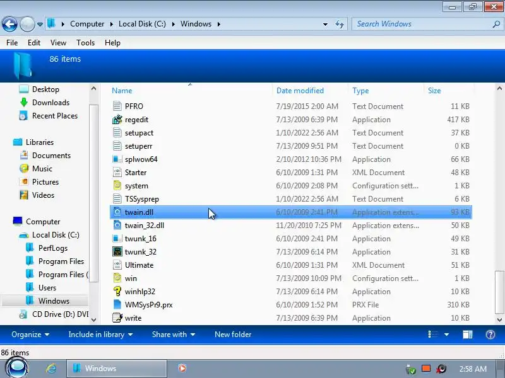The height and width of the screenshot is (378, 505).
Task: Open Downloads in the navigation pane
Action: [50, 103]
